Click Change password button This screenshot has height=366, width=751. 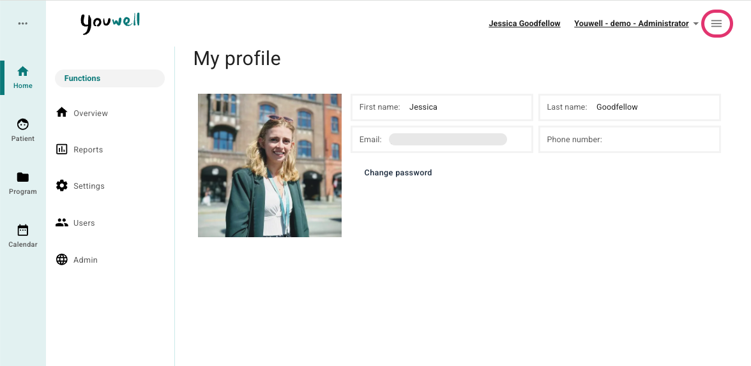[x=398, y=173]
